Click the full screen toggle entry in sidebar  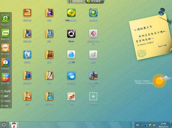pos(6,91)
